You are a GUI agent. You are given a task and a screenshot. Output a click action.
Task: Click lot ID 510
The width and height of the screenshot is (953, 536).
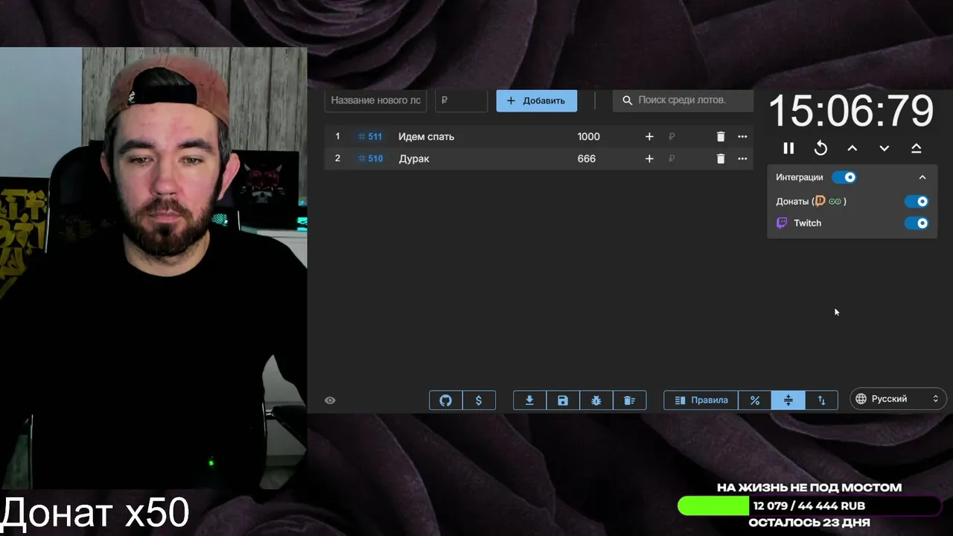(x=370, y=159)
